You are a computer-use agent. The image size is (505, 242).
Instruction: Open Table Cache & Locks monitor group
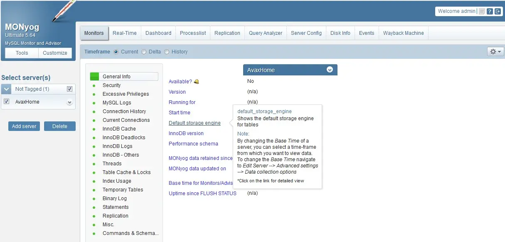pyautogui.click(x=127, y=172)
